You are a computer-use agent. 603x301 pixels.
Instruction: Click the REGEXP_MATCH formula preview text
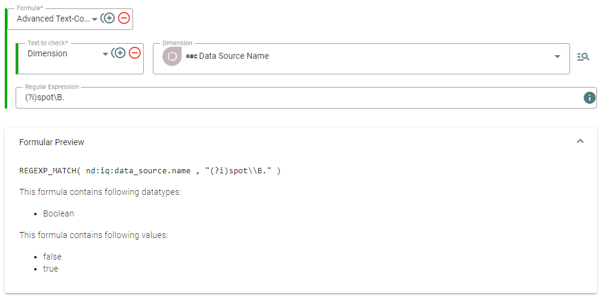point(150,171)
